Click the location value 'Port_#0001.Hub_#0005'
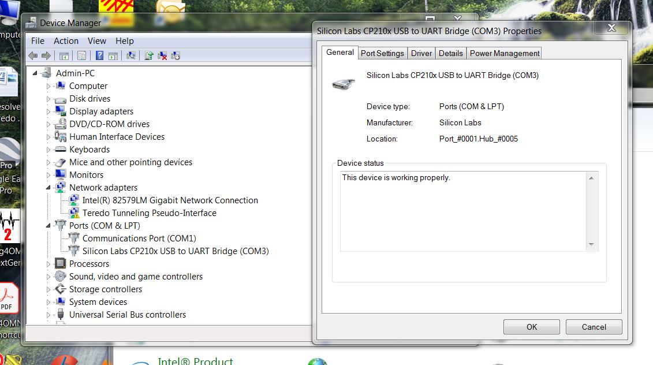653x365 pixels. pos(479,139)
